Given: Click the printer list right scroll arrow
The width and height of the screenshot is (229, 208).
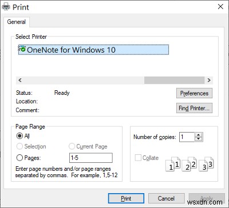Looking at the screenshot, I should pos(209,80).
